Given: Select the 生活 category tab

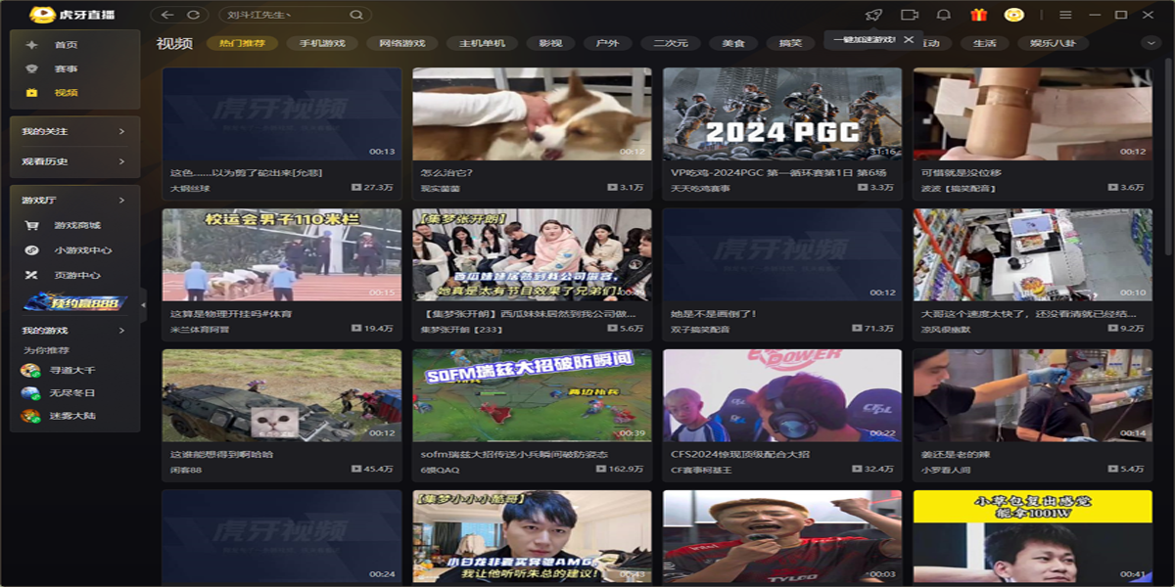Looking at the screenshot, I should [984, 43].
